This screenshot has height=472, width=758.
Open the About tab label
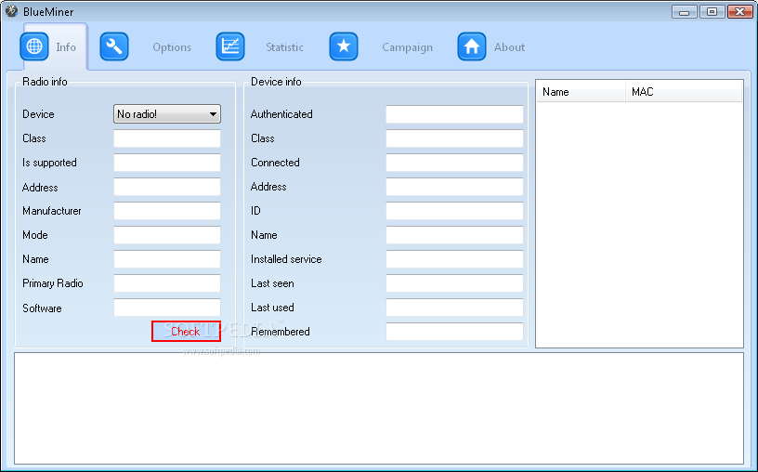(x=510, y=47)
